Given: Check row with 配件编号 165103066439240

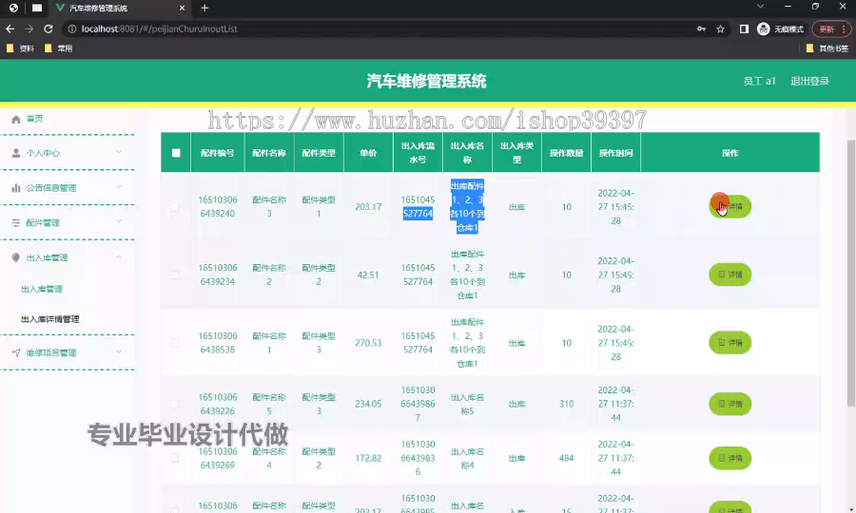Looking at the screenshot, I should [x=175, y=207].
